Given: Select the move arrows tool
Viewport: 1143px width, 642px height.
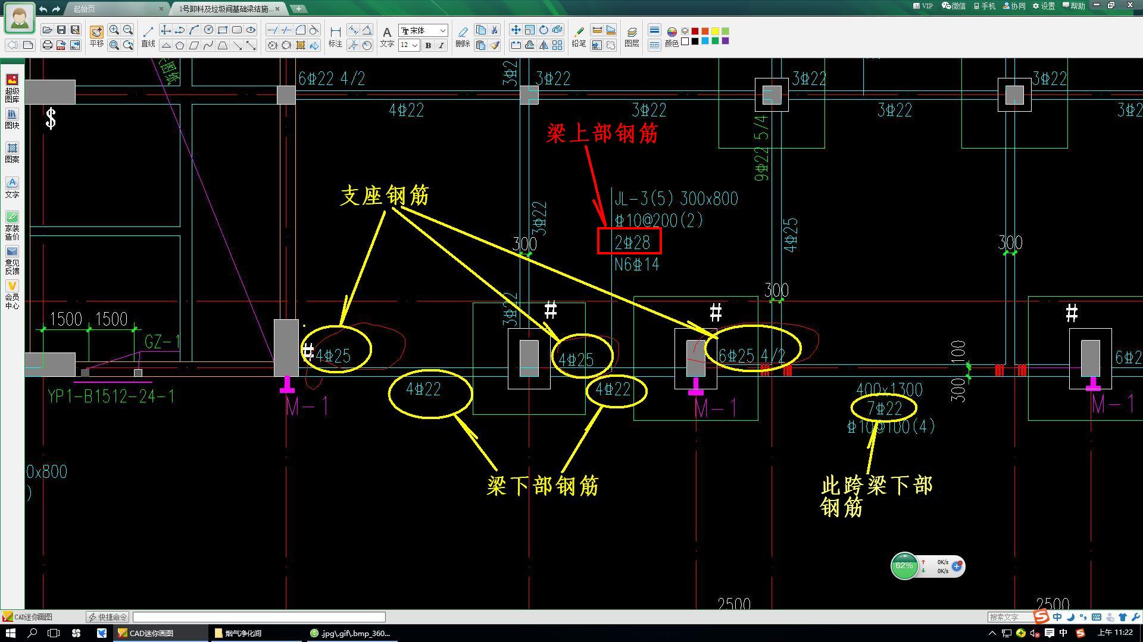Looking at the screenshot, I should click(x=516, y=30).
